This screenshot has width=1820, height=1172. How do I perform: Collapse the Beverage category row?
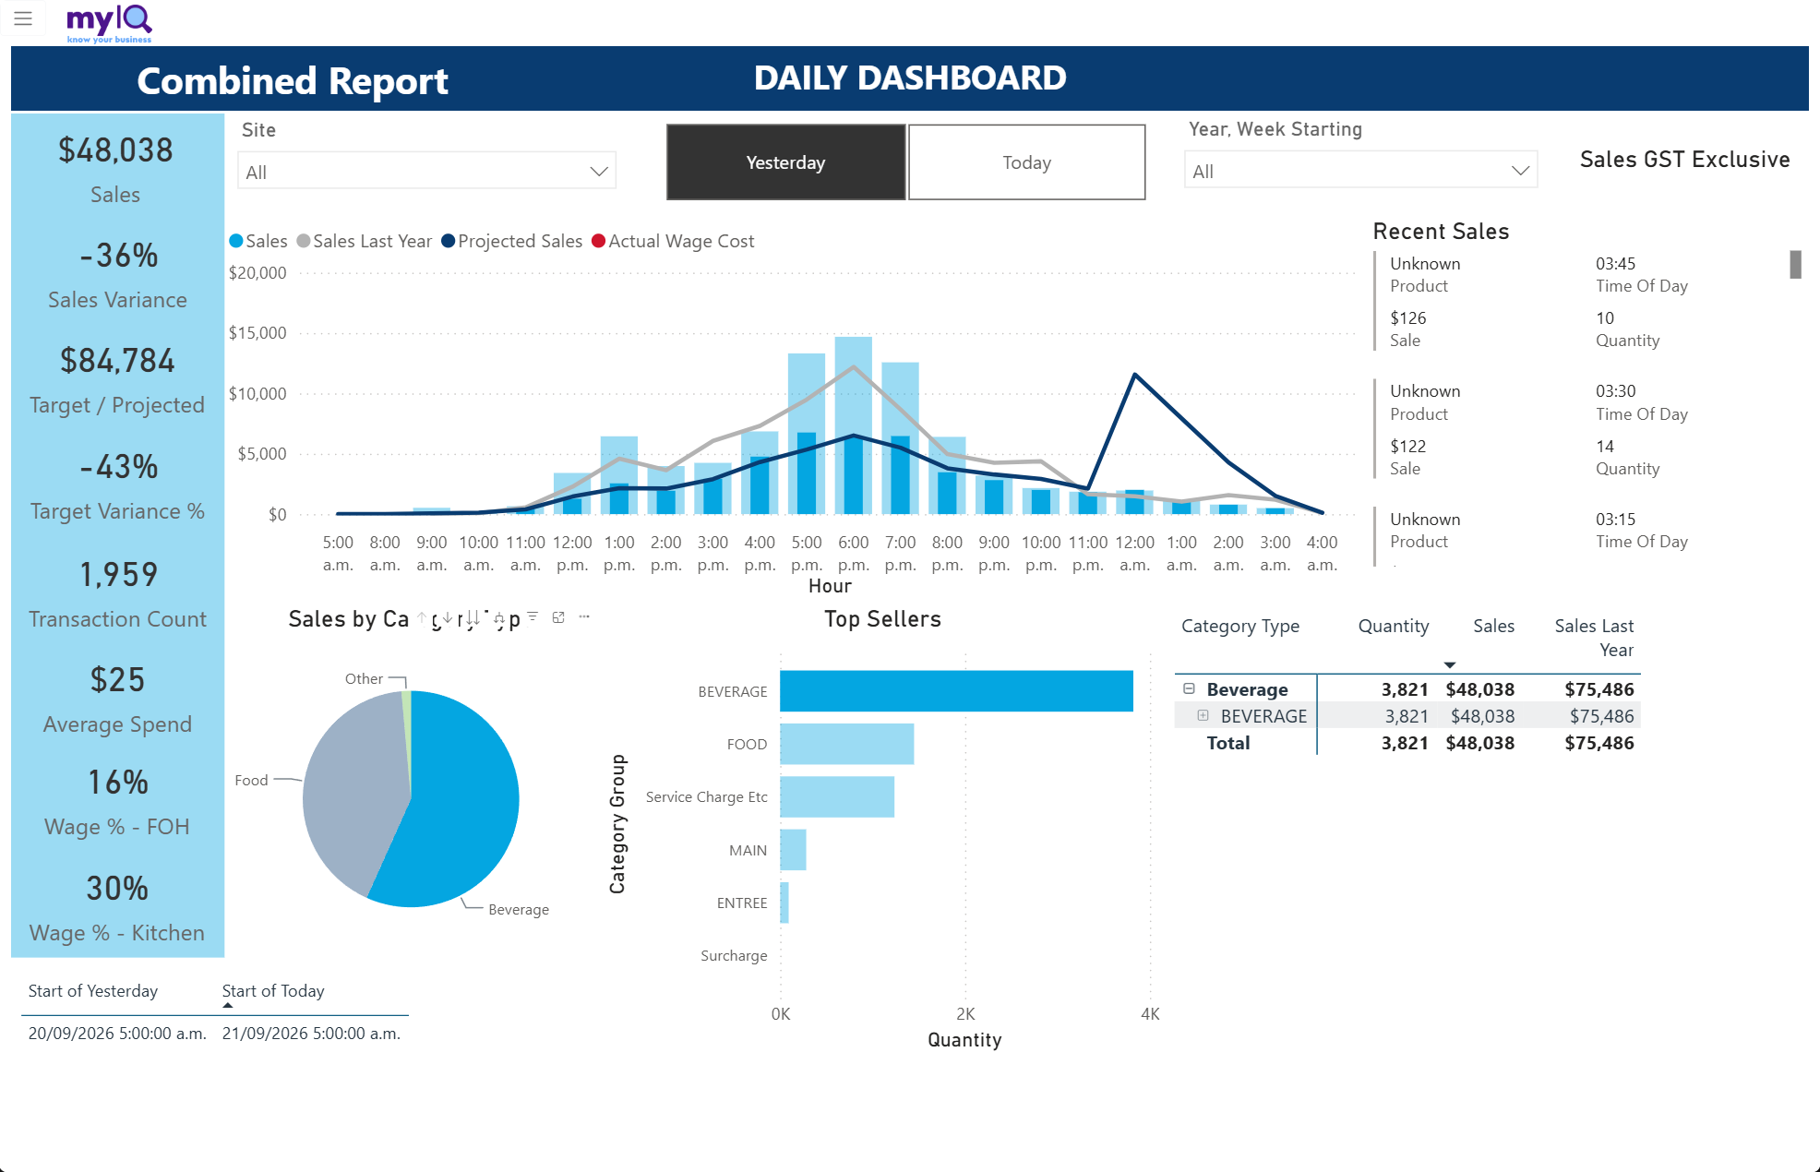pos(1190,688)
